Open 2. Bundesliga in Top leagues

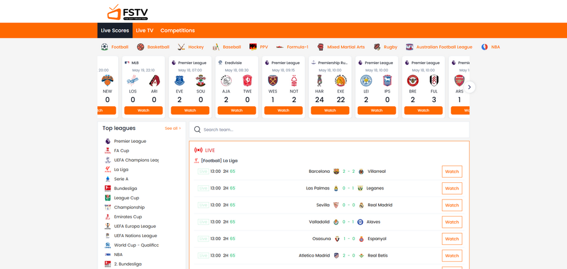pos(128,264)
